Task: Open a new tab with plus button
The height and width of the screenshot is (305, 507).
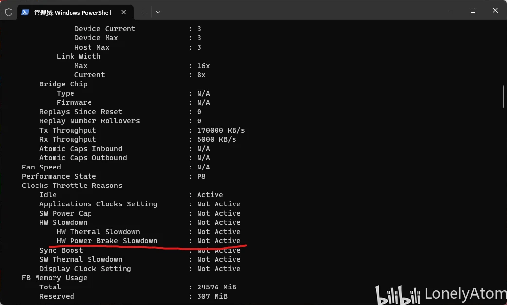Action: (x=144, y=12)
